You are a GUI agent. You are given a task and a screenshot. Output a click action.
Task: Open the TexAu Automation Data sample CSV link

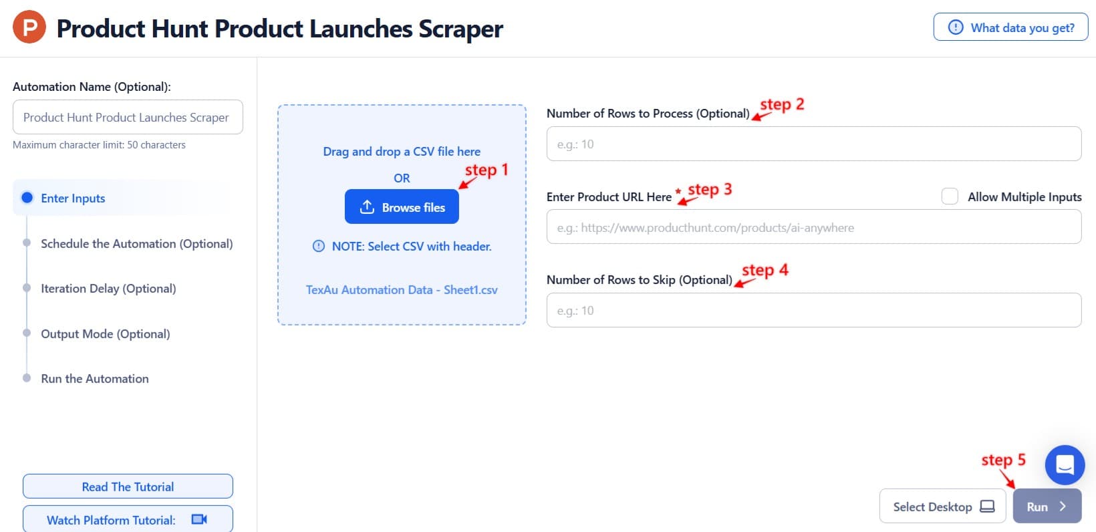coord(402,289)
